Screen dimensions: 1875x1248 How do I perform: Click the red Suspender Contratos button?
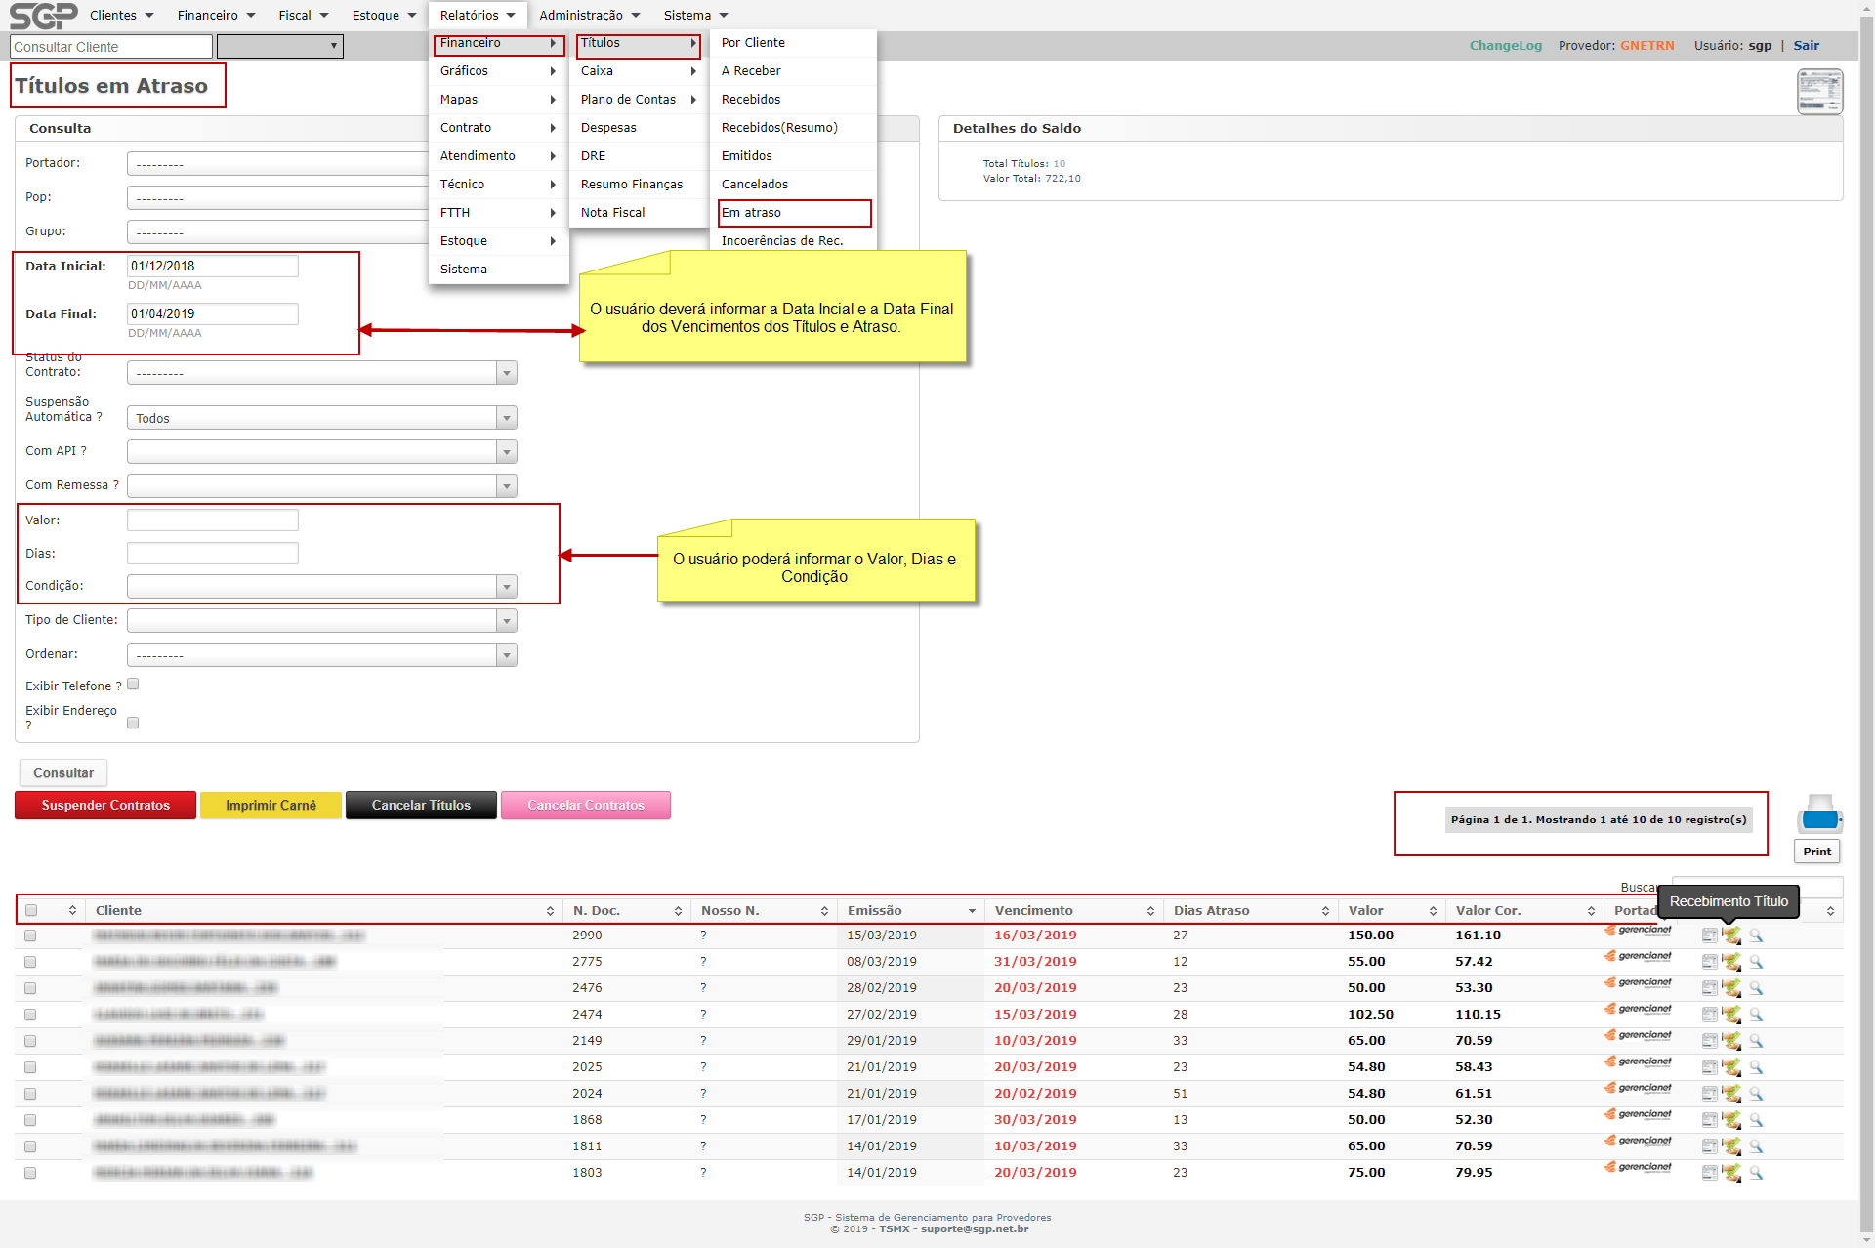click(x=105, y=805)
